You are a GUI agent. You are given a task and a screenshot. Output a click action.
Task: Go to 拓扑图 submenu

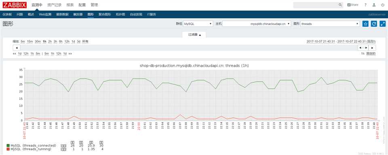click(x=120, y=15)
